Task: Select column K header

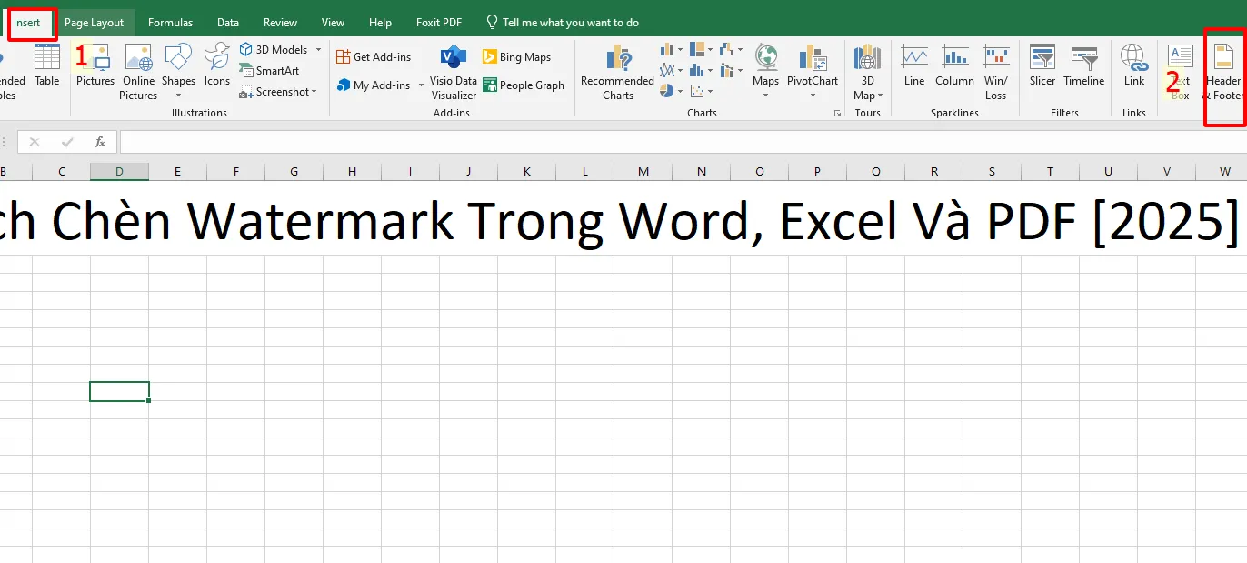Action: click(x=526, y=171)
